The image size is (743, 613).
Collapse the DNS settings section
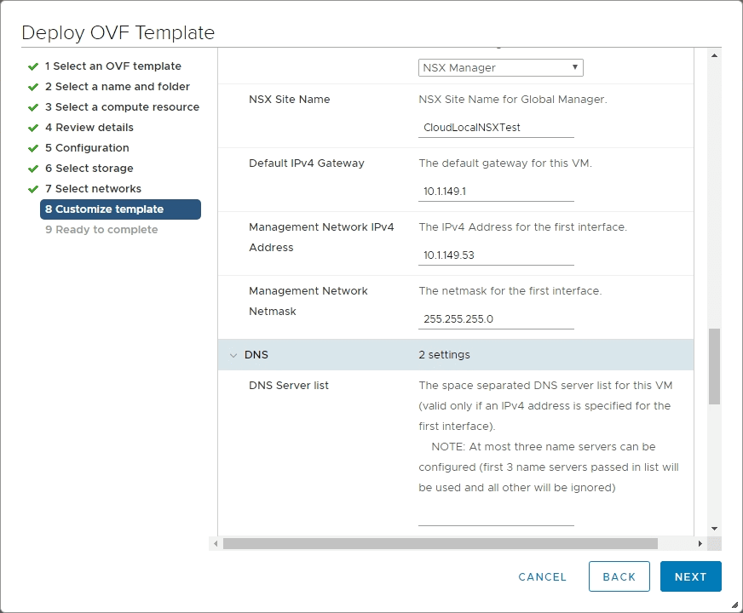pos(233,355)
